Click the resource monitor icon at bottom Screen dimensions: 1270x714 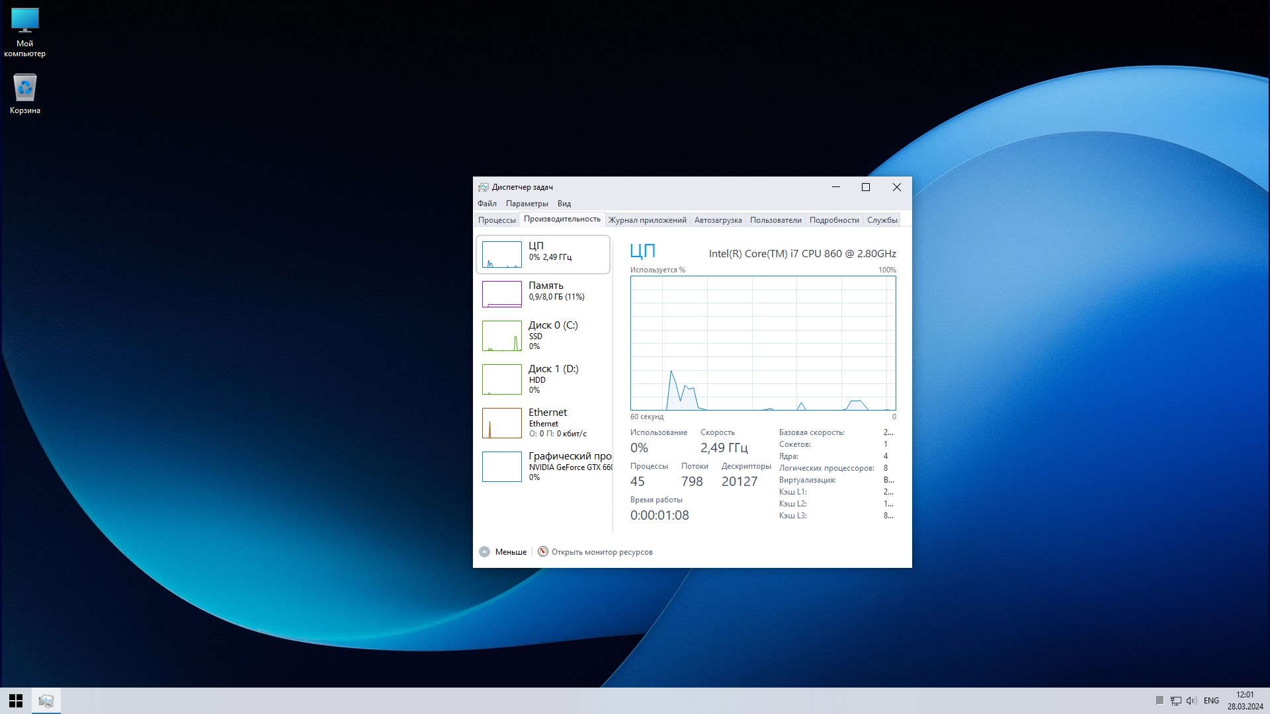pos(543,552)
